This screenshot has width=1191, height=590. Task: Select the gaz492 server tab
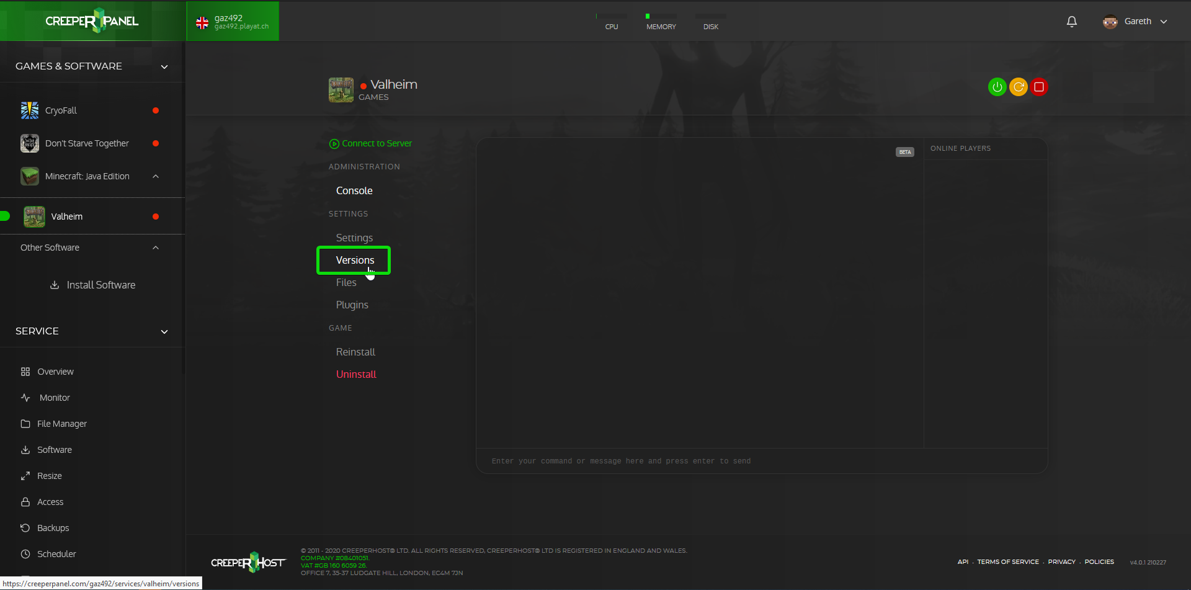point(233,21)
